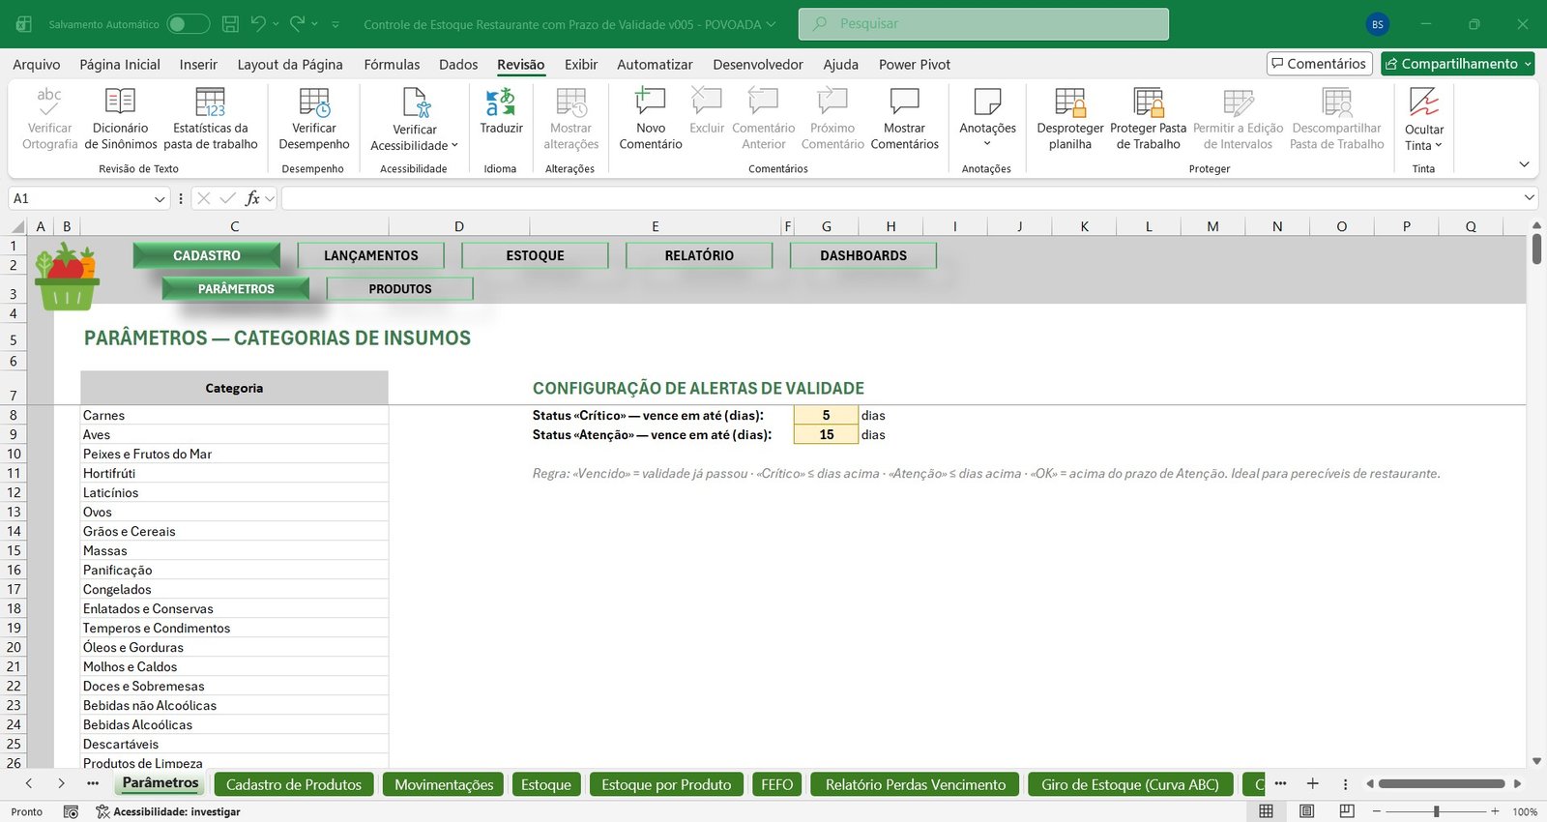Click Desproteger planilha

click(x=1069, y=119)
